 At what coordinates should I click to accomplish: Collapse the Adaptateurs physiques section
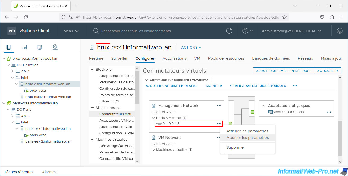(x=264, y=106)
